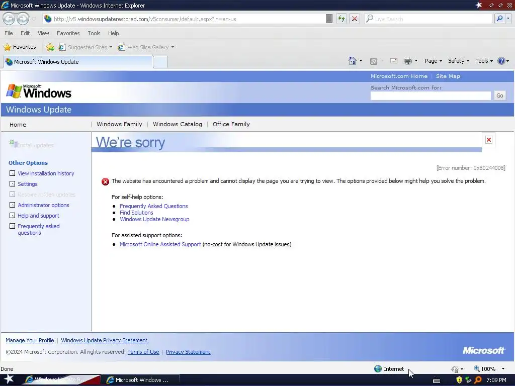The height and width of the screenshot is (386, 515).
Task: Open the Help menu
Action: (113, 33)
